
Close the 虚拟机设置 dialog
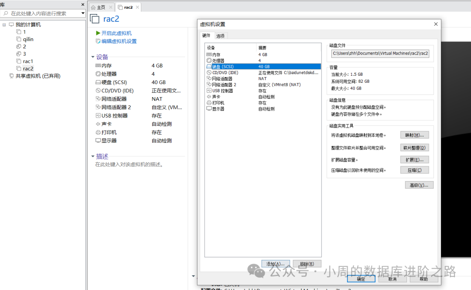(x=436, y=24)
